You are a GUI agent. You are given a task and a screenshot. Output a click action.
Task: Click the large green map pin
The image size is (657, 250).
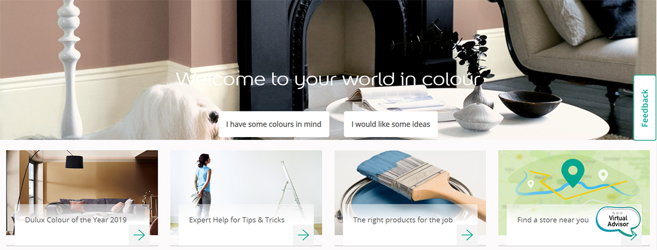(x=573, y=172)
